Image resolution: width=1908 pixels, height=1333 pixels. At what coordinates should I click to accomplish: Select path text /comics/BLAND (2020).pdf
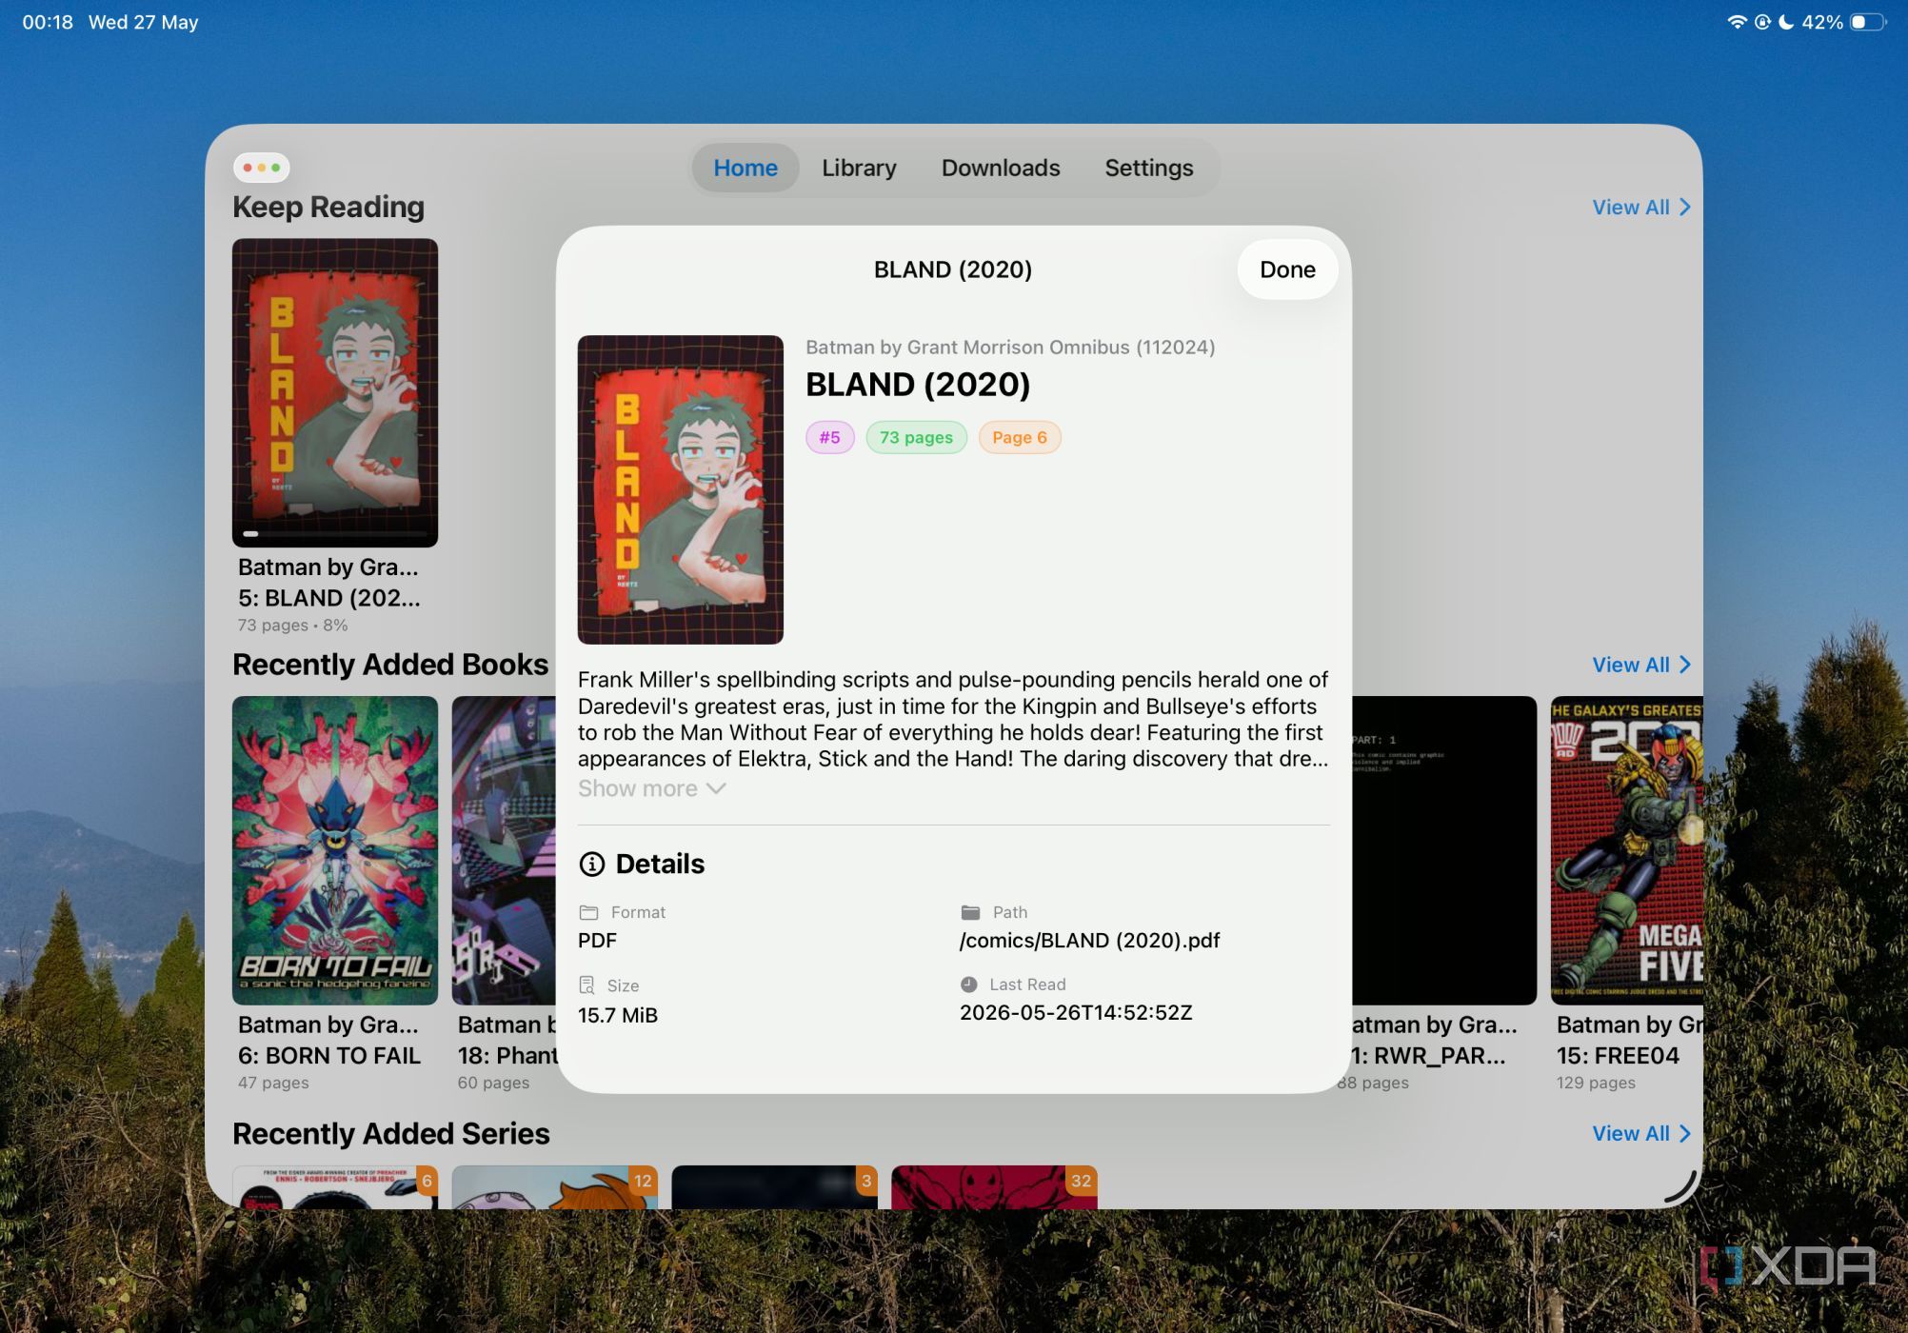(1089, 941)
